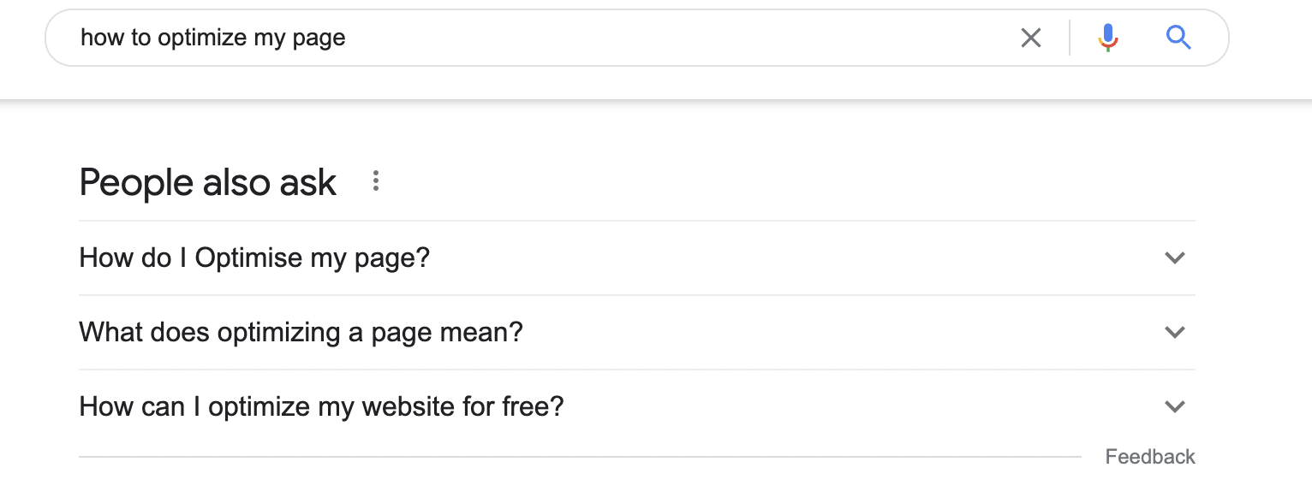Clear the search query with X icon
Image resolution: width=1312 pixels, height=503 pixels.
pyautogui.click(x=1031, y=38)
